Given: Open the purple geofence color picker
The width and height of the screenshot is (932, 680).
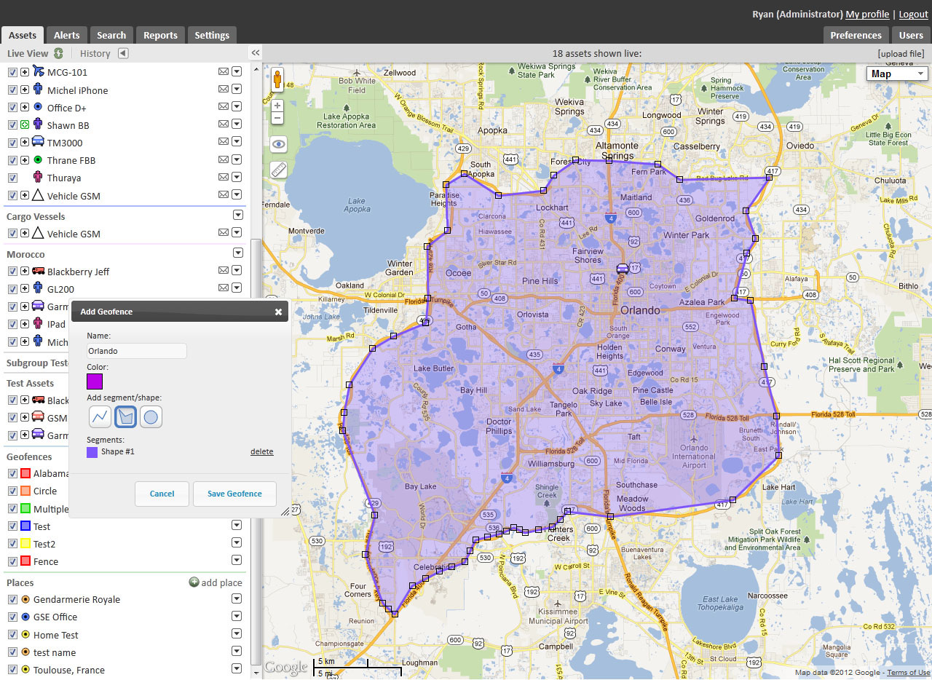Looking at the screenshot, I should point(95,381).
